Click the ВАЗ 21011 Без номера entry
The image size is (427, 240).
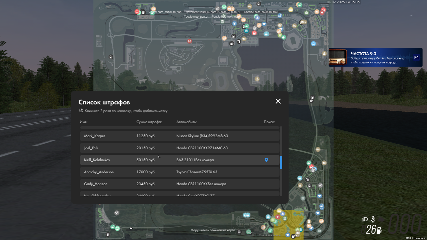point(195,160)
